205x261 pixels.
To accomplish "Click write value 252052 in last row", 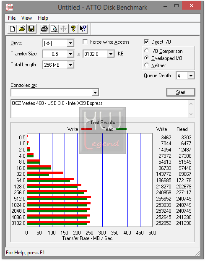I will tap(163, 223).
